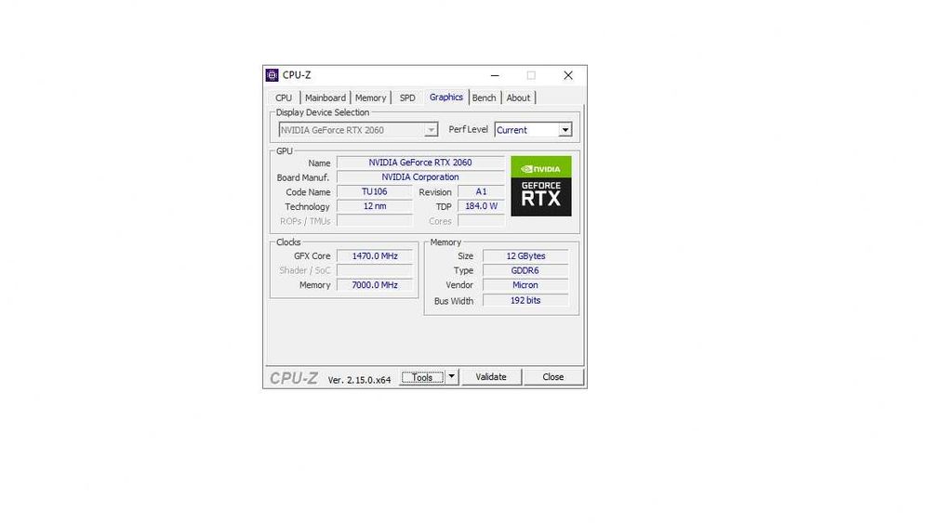Viewport: 930px width, 523px height.
Task: Switch to the About tab
Action: pyautogui.click(x=518, y=98)
